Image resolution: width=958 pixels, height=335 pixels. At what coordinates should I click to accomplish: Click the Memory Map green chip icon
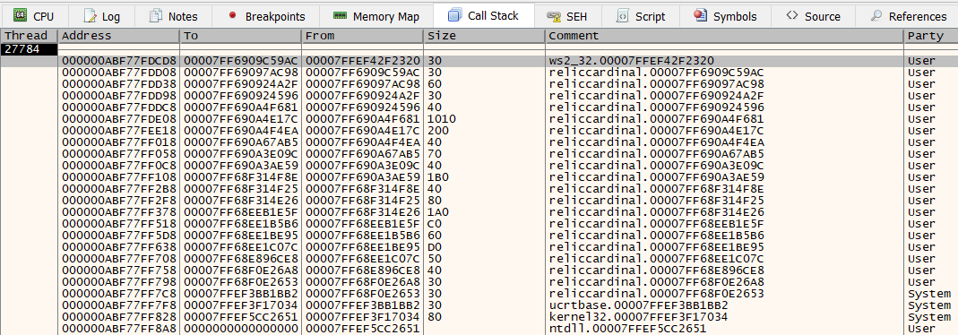[x=341, y=15]
